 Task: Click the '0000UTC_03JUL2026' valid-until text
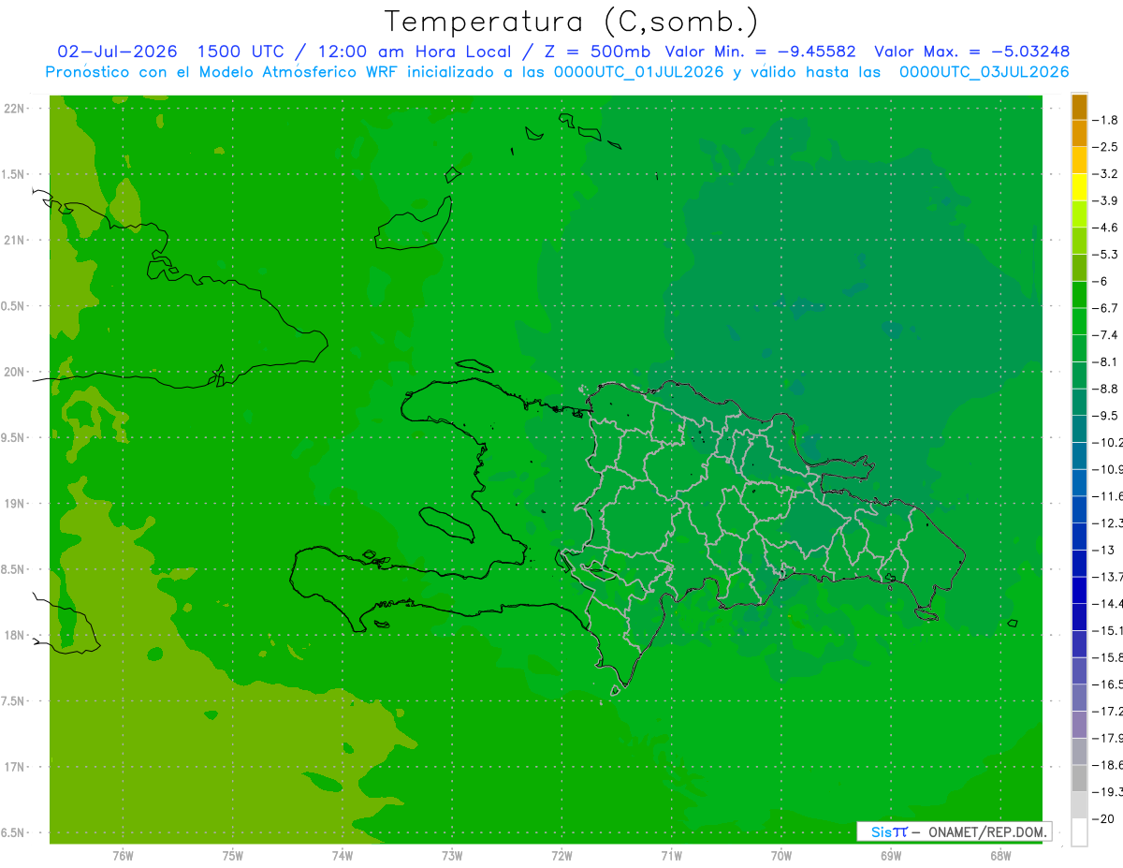point(983,72)
